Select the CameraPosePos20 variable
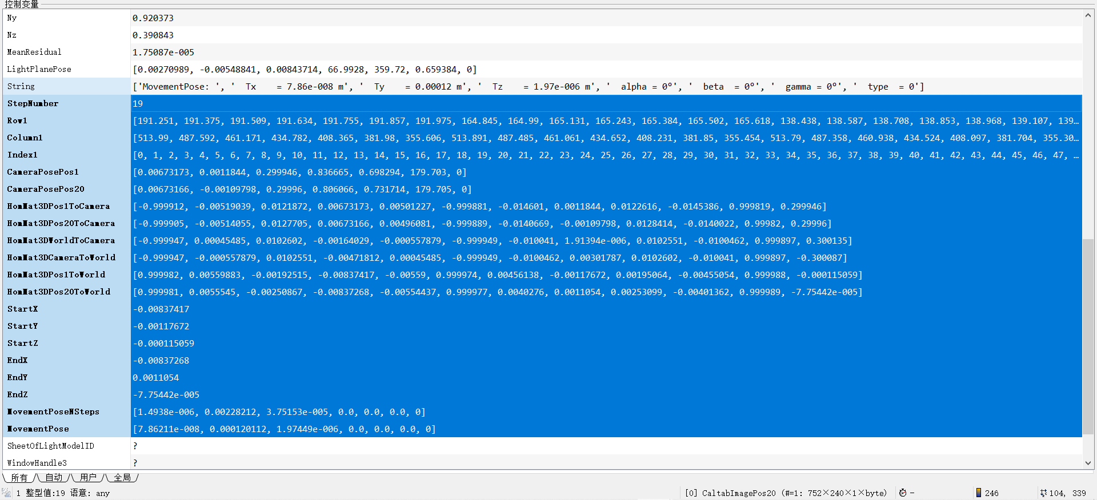 (46, 189)
